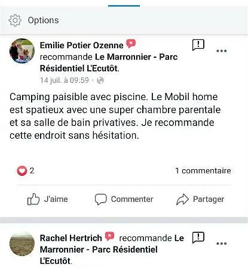The height and width of the screenshot is (268, 248).
Task: Open three-dot menu on Rachel's post
Action: [222, 244]
